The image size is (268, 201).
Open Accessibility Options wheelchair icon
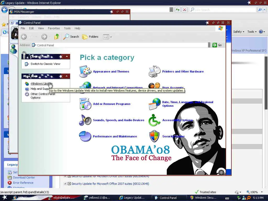click(154, 120)
